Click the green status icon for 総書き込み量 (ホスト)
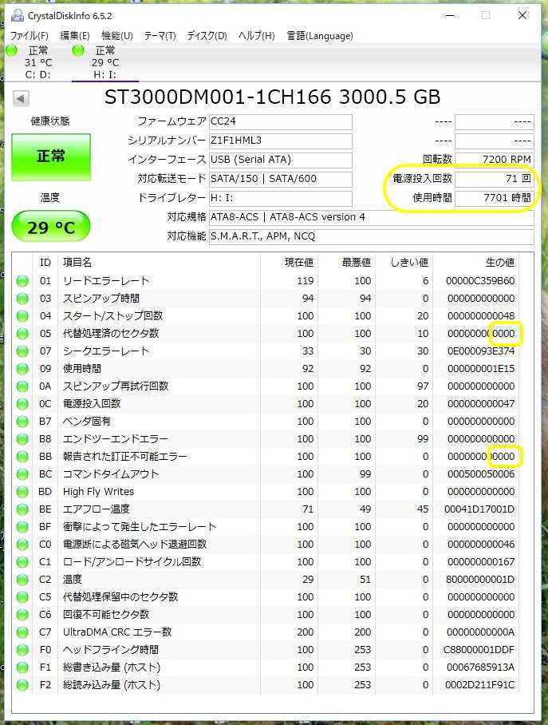 point(22,668)
